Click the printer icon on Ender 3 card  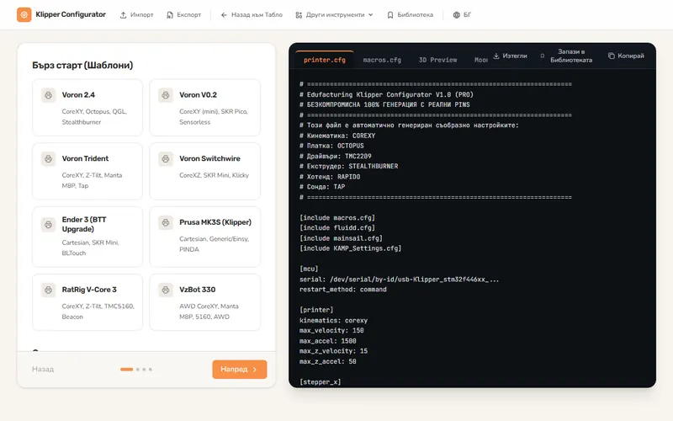tap(49, 224)
